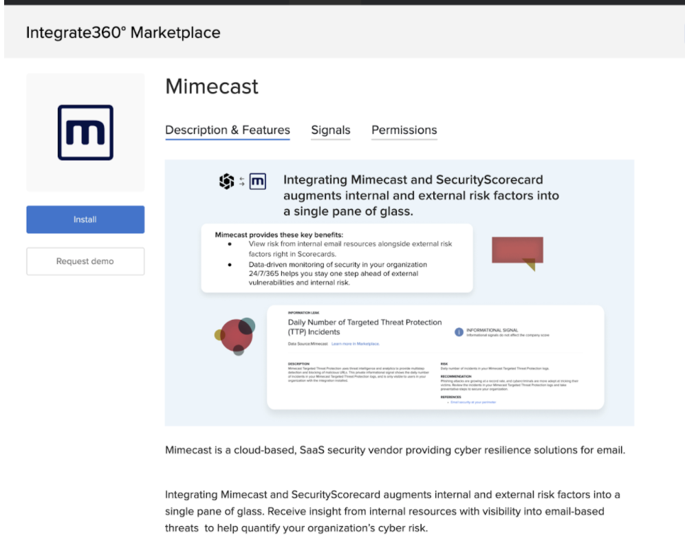The width and height of the screenshot is (685, 553).
Task: Click the Integrate360° Marketplace header title
Action: [123, 32]
